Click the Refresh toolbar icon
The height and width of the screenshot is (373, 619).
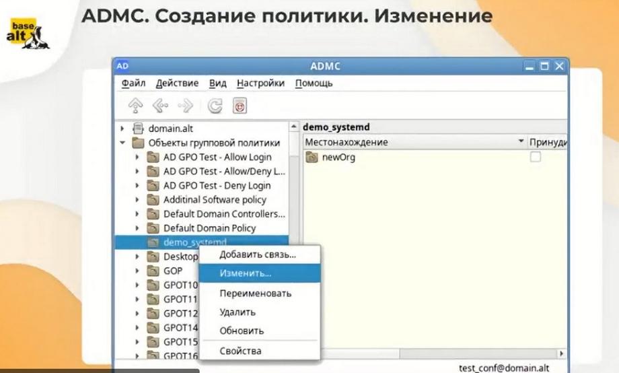pyautogui.click(x=215, y=106)
